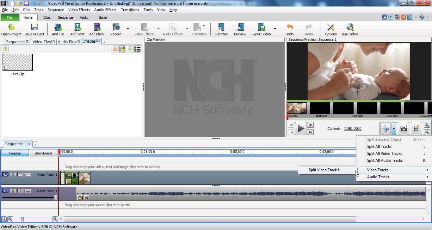The height and width of the screenshot is (230, 432).
Task: Click the LinkedIn share icon
Action: pyautogui.click(x=410, y=17)
